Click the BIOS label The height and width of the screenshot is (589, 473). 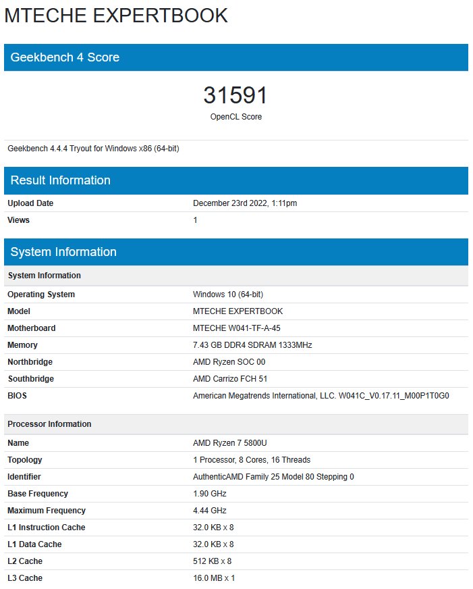pos(18,396)
